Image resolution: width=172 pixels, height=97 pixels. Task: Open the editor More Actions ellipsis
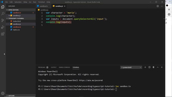click(x=162, y=6)
